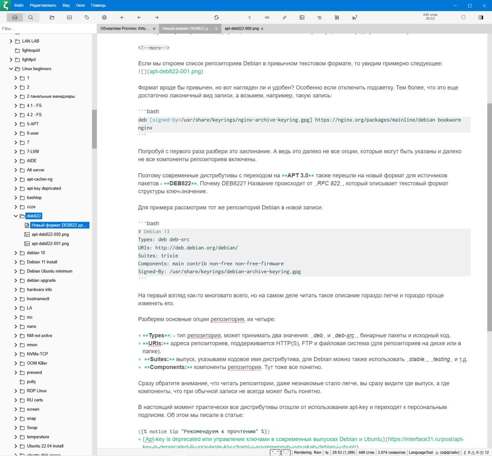
Task: Expand the OOM Killer folder
Action: pos(16,363)
